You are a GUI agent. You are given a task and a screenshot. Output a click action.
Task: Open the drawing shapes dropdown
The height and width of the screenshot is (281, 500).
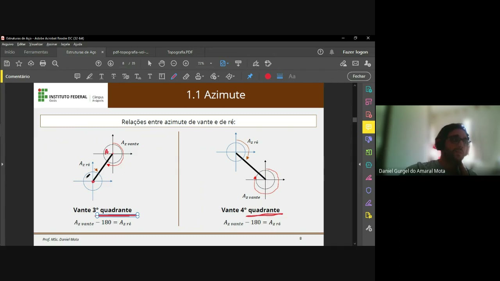(x=230, y=76)
